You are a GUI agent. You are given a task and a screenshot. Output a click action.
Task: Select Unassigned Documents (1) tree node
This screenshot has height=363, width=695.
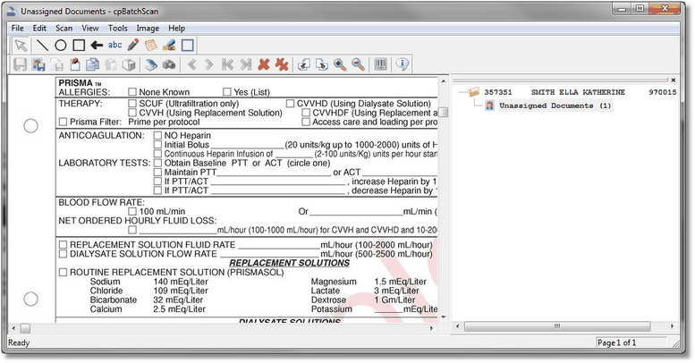(555, 106)
